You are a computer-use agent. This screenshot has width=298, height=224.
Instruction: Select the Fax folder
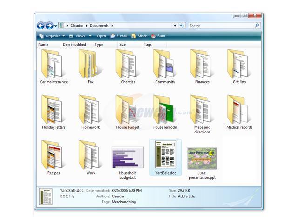click(91, 67)
